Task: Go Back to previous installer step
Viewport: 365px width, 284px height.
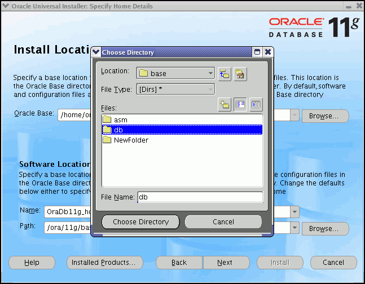Action: click(179, 263)
